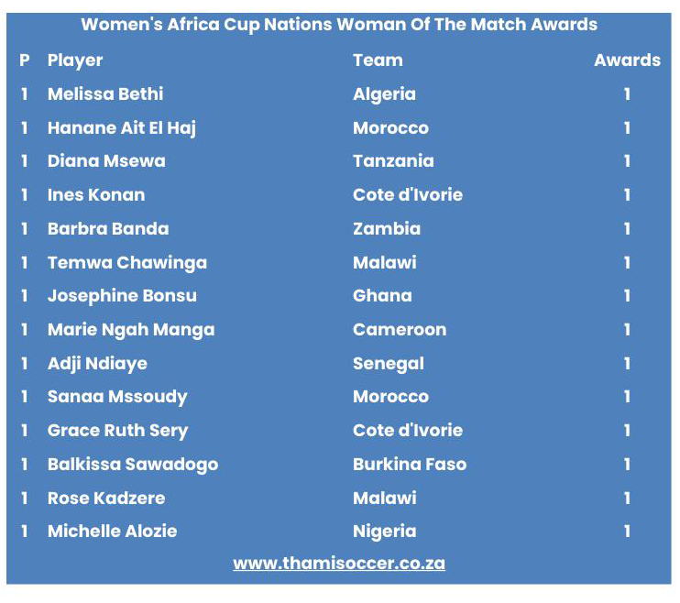This screenshot has width=680, height=603.
Task: Click the Senegal team cell
Action: coord(389,364)
